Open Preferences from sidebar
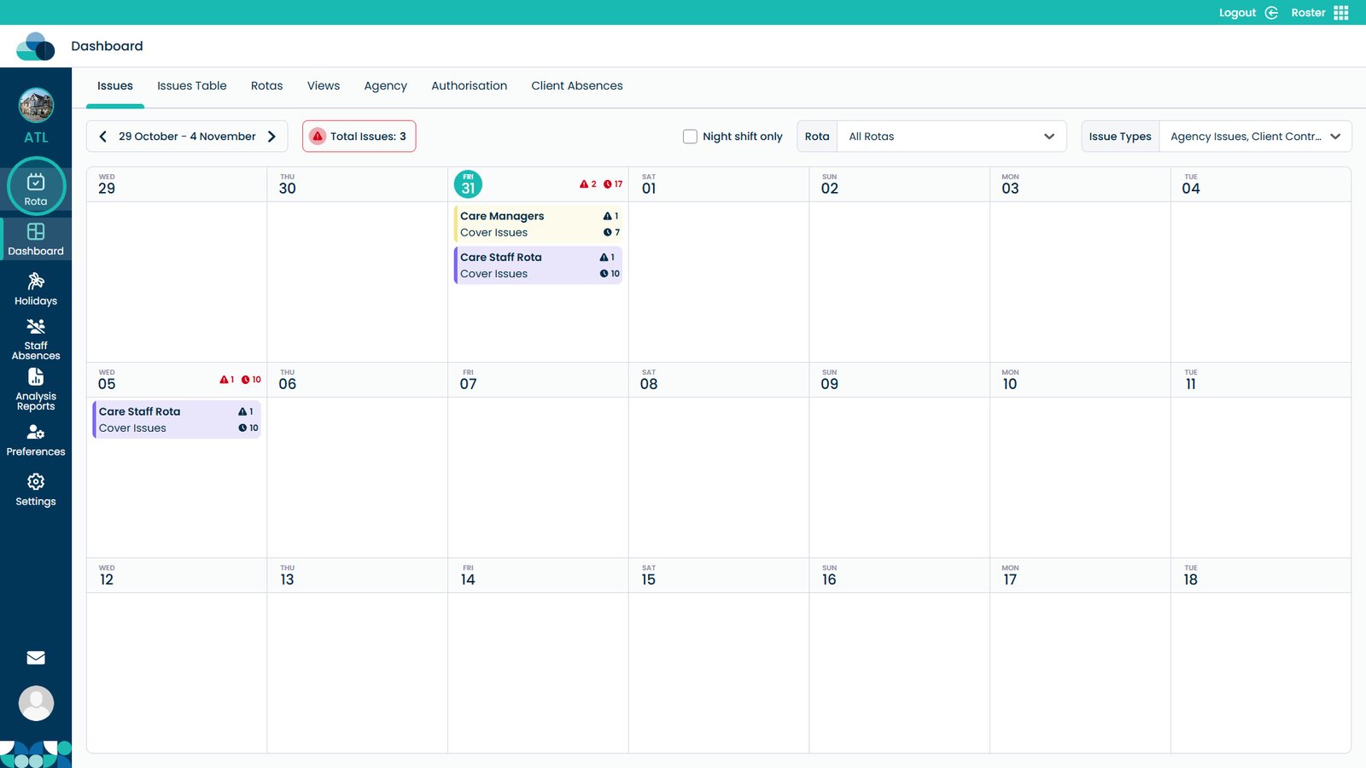The height and width of the screenshot is (768, 1366). (x=36, y=440)
